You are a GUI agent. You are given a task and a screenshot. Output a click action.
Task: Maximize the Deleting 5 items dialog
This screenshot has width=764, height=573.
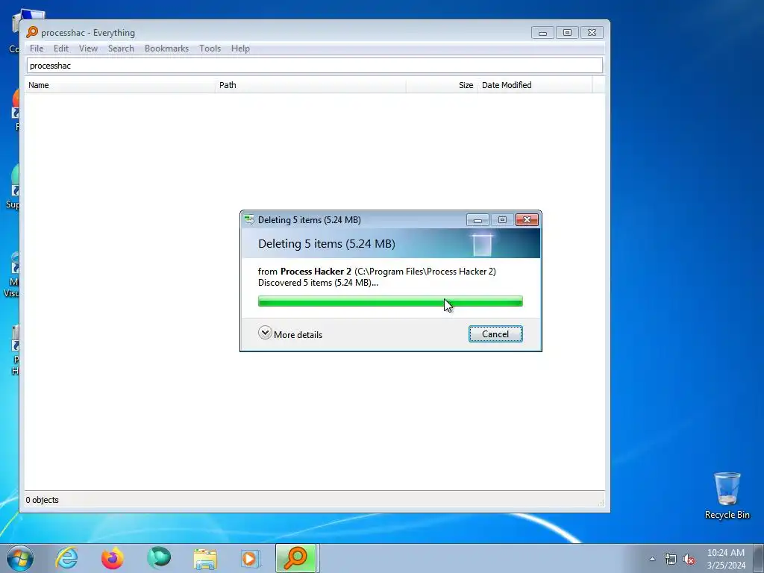(502, 220)
